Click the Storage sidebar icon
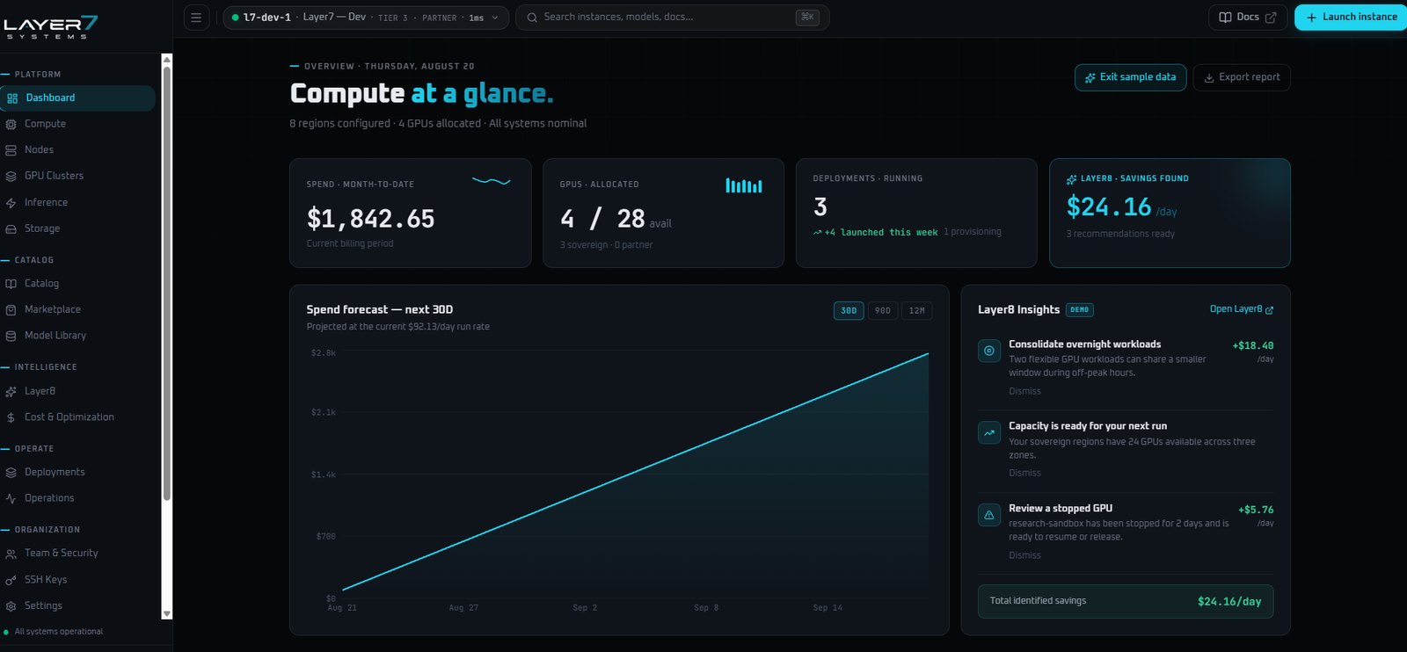Image resolution: width=1407 pixels, height=652 pixels. (x=11, y=229)
